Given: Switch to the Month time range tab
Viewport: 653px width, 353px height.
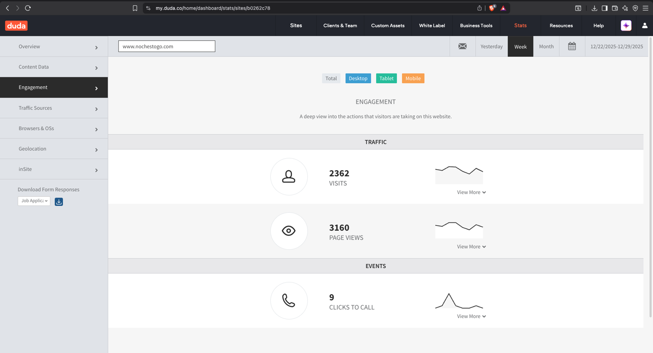Looking at the screenshot, I should 546,47.
